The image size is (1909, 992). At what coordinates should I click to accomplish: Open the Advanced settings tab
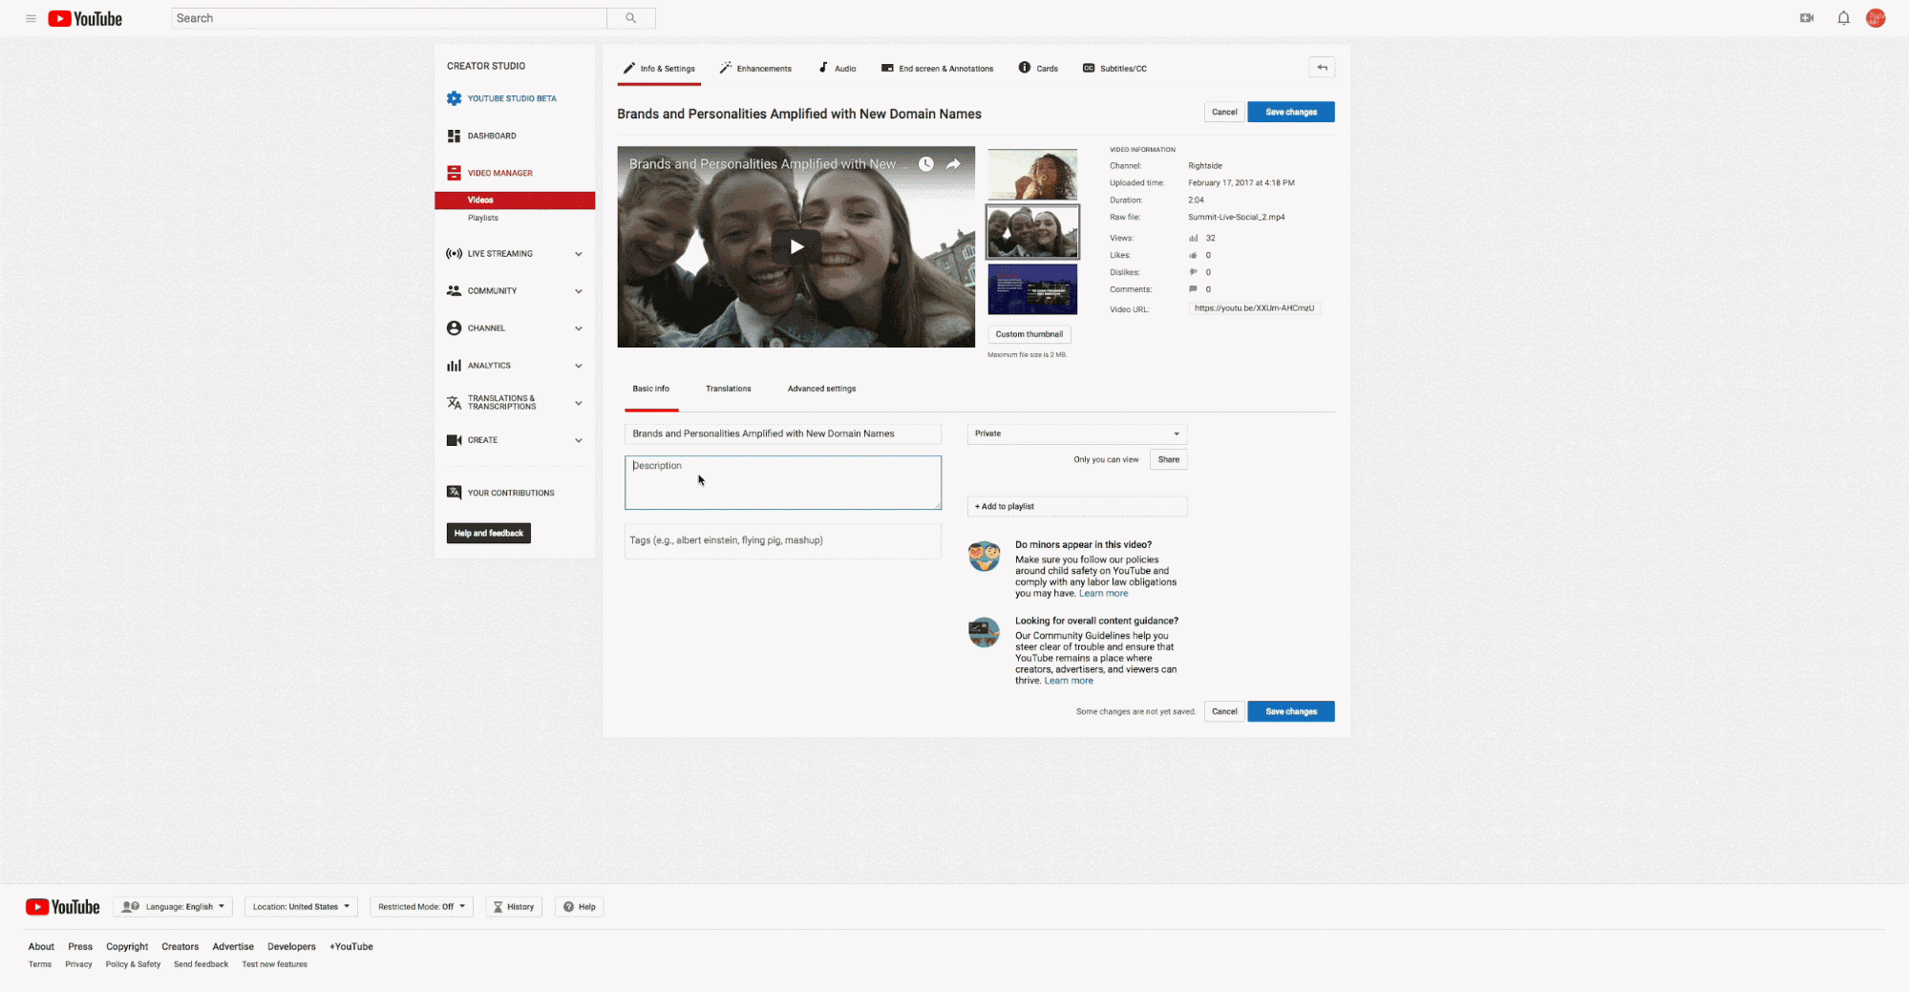coord(820,389)
